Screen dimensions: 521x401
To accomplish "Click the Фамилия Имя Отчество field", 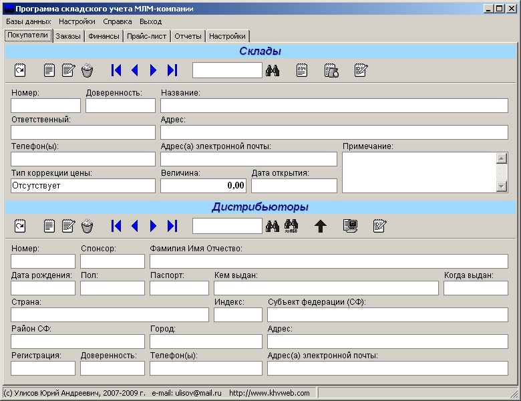I will click(x=329, y=261).
